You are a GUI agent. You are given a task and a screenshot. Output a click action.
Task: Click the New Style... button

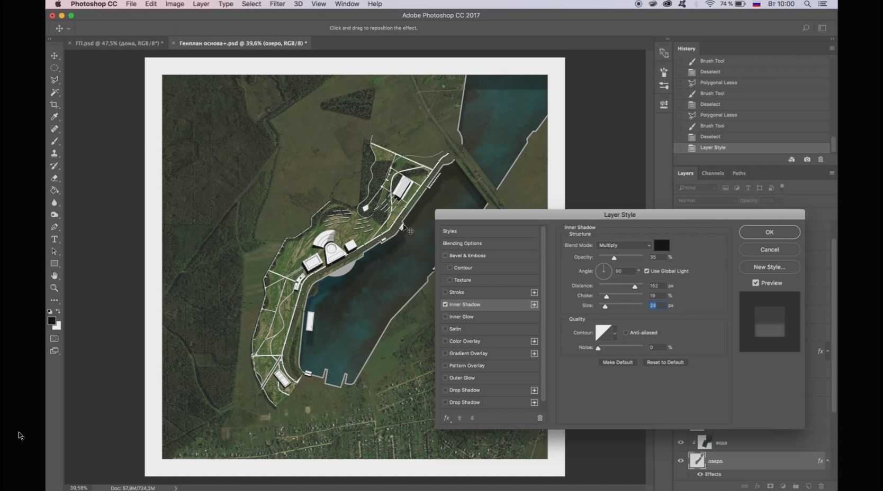[x=769, y=267]
